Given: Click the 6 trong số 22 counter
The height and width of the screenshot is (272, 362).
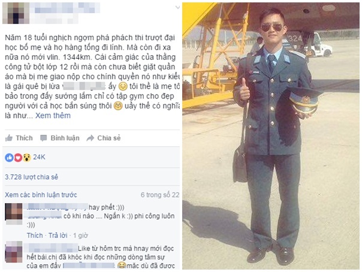Looking at the screenshot, I should 160,195.
